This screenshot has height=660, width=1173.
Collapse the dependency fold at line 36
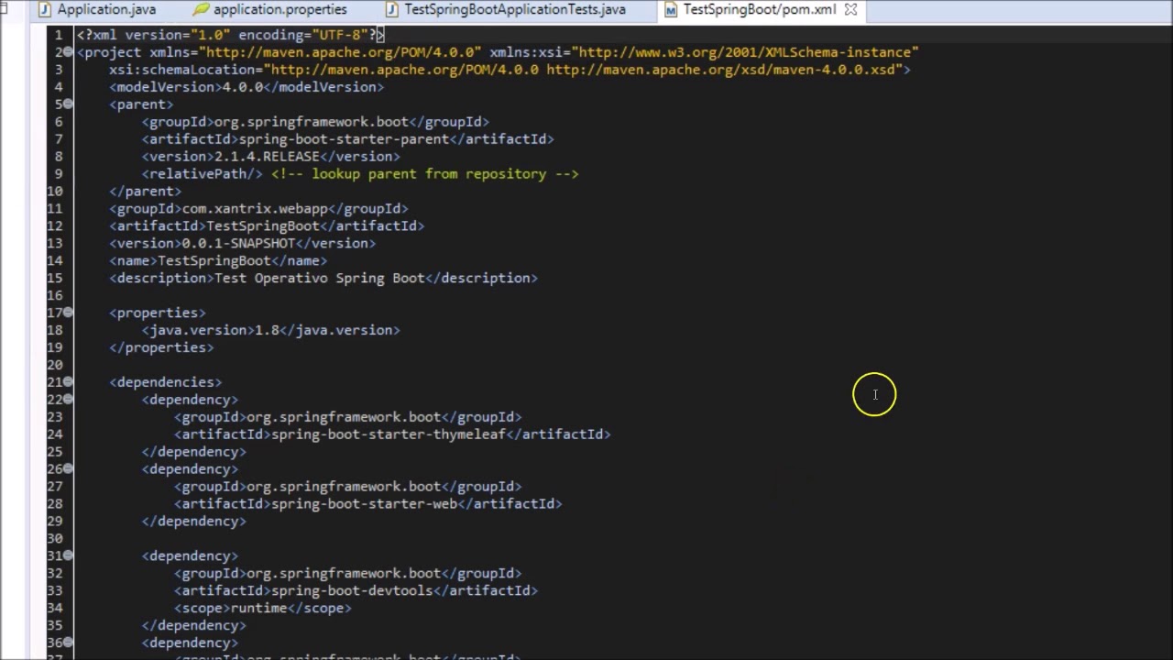pyautogui.click(x=68, y=643)
